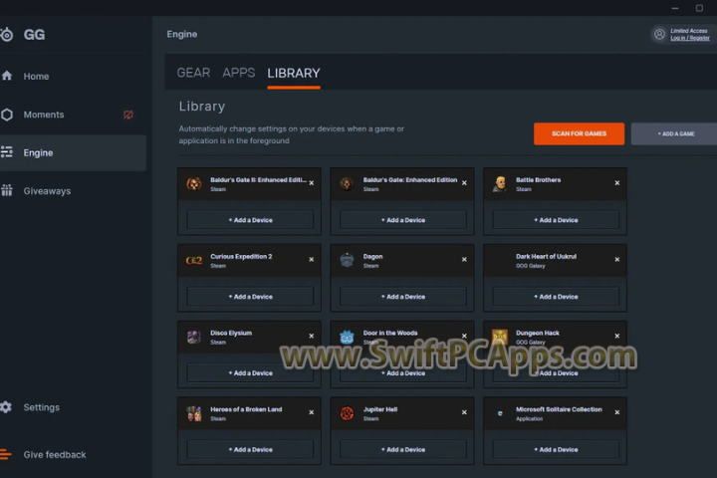This screenshot has width=717, height=478.
Task: Open the Log in / Register link
Action: tap(690, 38)
